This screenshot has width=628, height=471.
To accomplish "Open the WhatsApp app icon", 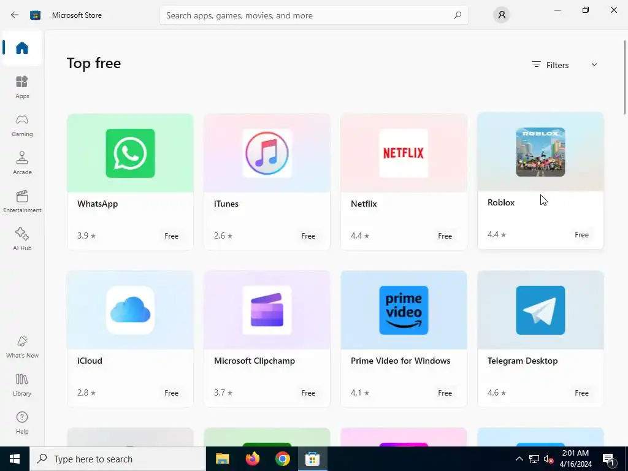I will click(x=130, y=153).
